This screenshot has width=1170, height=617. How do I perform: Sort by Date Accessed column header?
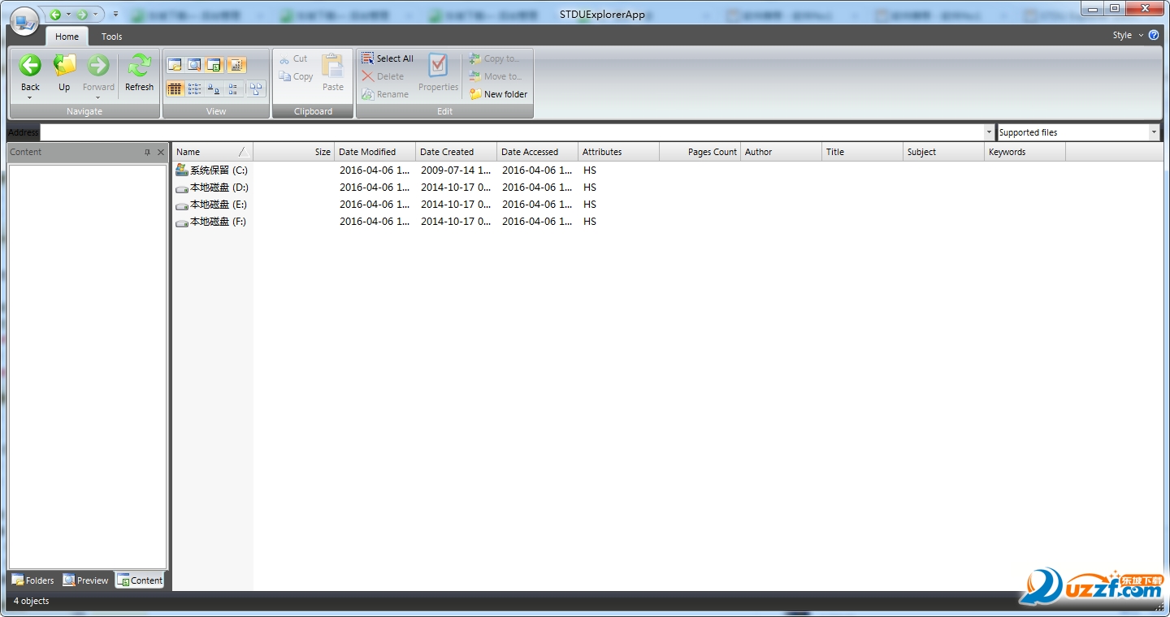(x=538, y=152)
